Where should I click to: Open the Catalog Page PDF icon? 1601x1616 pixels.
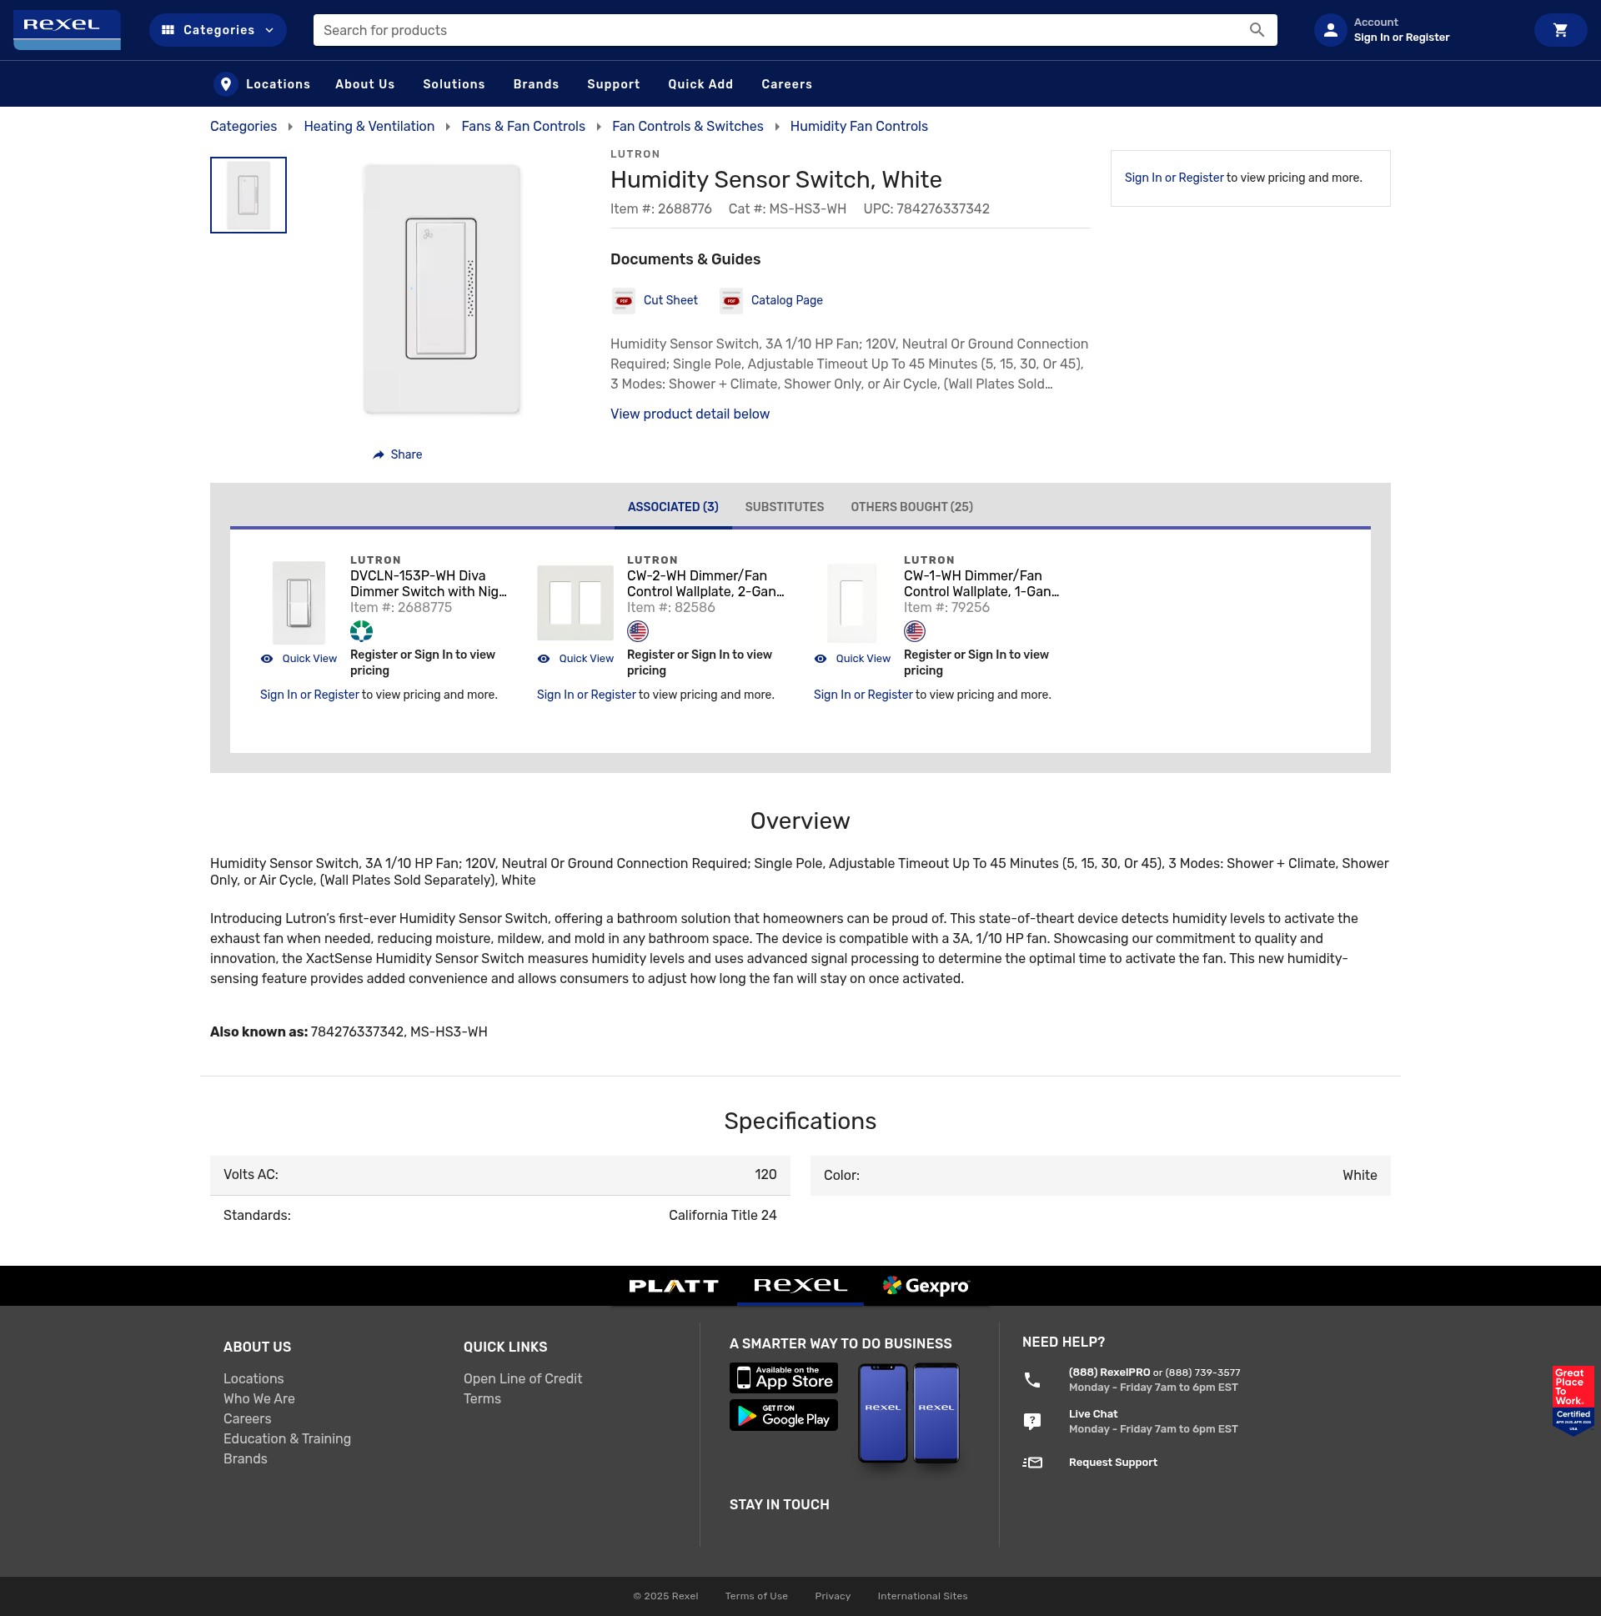coord(731,300)
